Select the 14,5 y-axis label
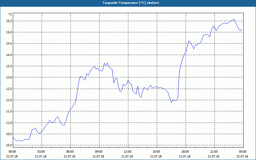Viewport: 256px width, 160px height. pyautogui.click(x=9, y=44)
